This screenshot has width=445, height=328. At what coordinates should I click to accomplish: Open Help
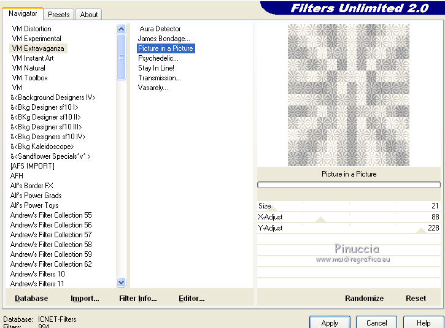tap(424, 322)
